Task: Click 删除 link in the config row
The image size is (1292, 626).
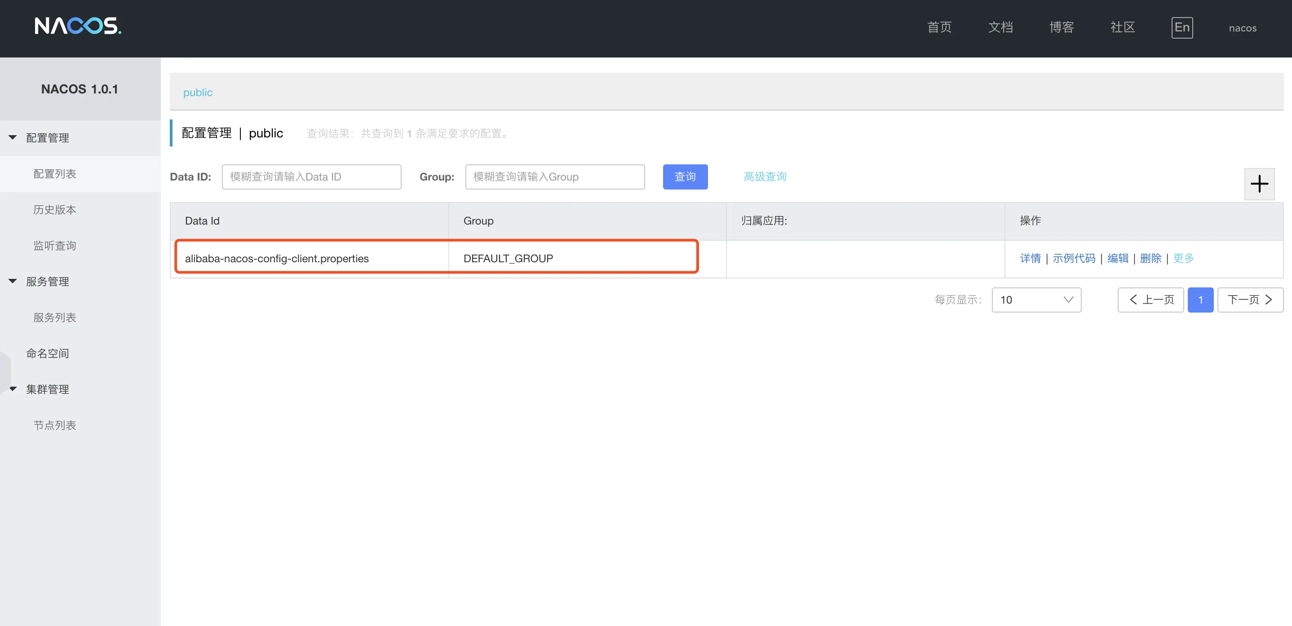Action: [1150, 258]
